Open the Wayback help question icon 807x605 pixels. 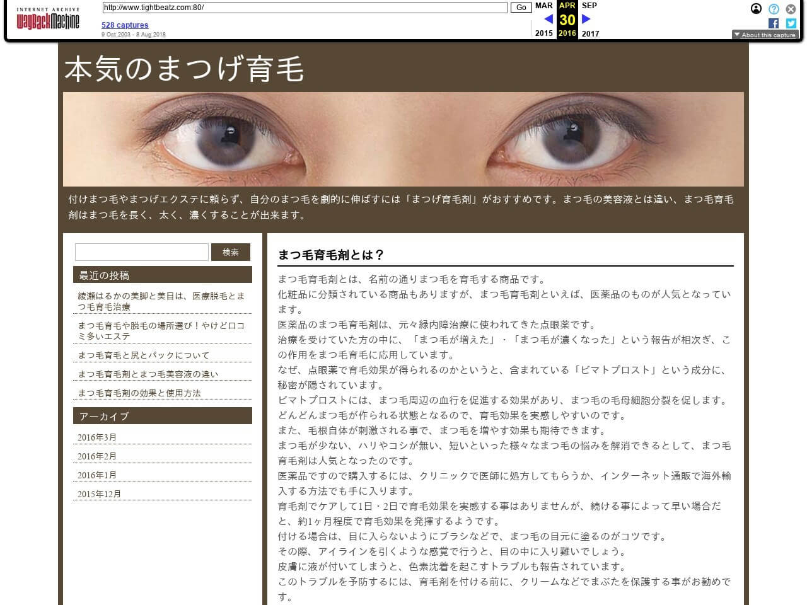click(x=774, y=9)
